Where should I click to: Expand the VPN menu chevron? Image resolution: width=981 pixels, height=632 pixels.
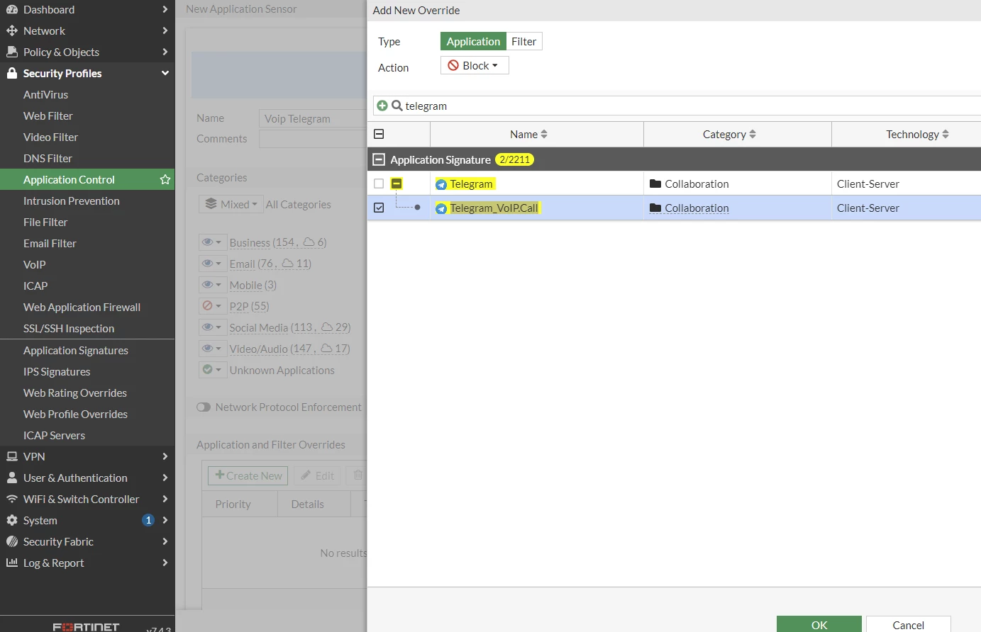(165, 457)
